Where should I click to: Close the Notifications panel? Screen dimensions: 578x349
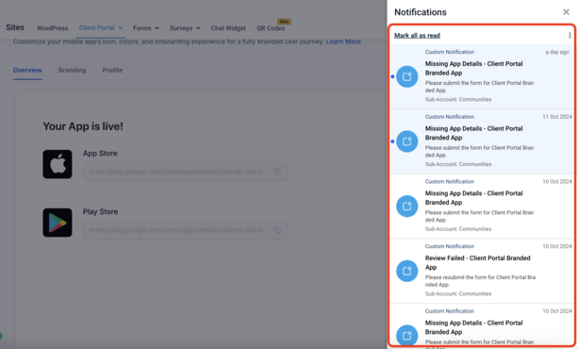click(x=566, y=12)
